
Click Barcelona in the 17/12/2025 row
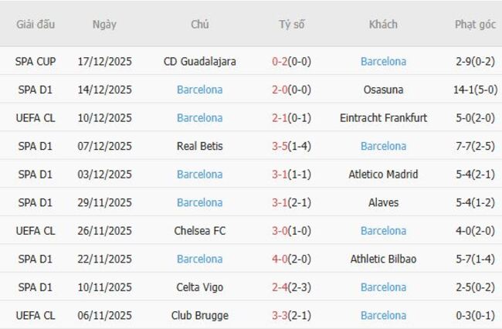383,61
